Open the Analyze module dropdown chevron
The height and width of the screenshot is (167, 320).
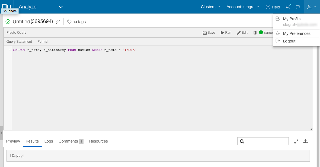pos(61,7)
